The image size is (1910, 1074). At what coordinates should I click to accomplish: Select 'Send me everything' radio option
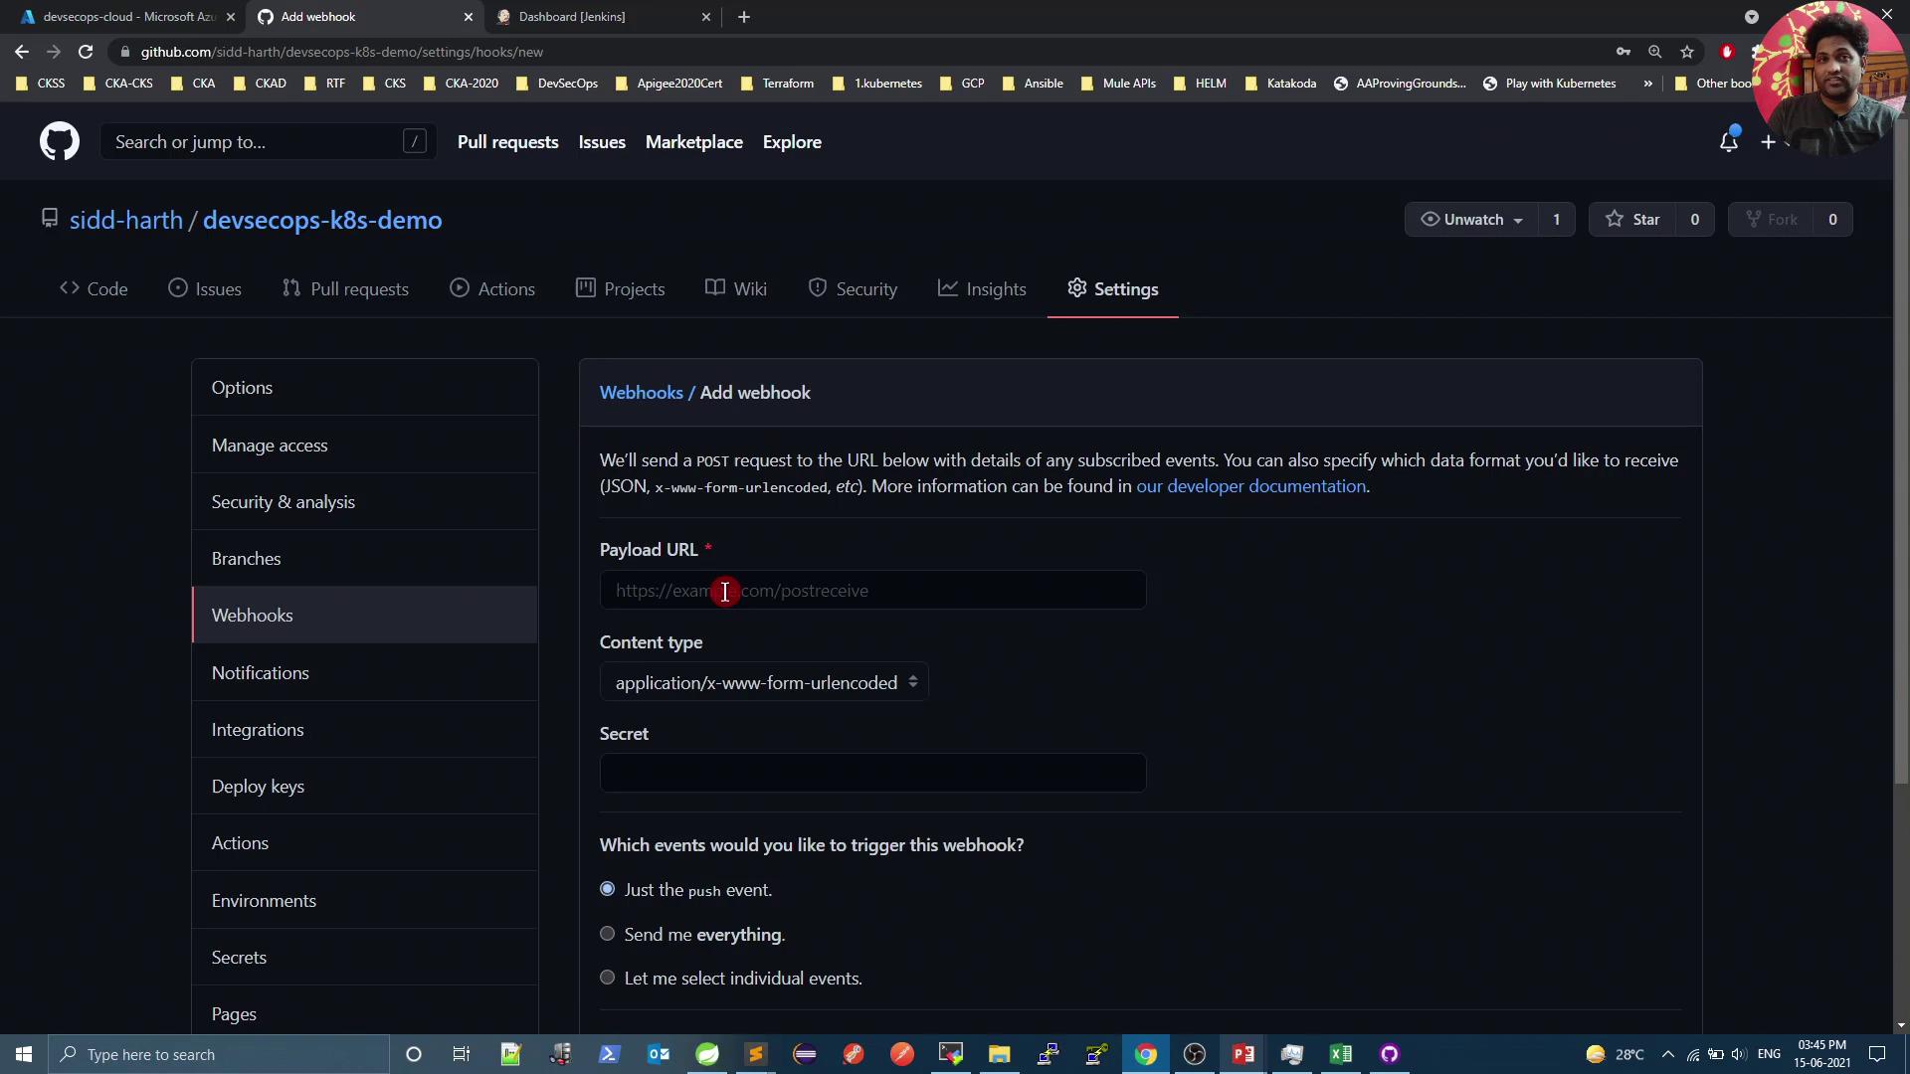click(x=608, y=934)
